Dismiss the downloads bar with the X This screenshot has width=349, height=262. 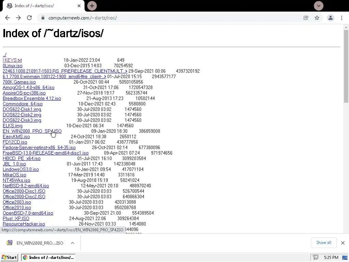343,243
